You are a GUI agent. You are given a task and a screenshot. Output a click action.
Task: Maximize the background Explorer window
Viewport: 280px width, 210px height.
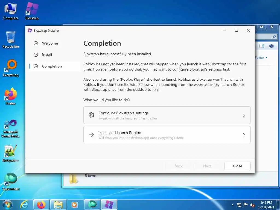click(261, 27)
